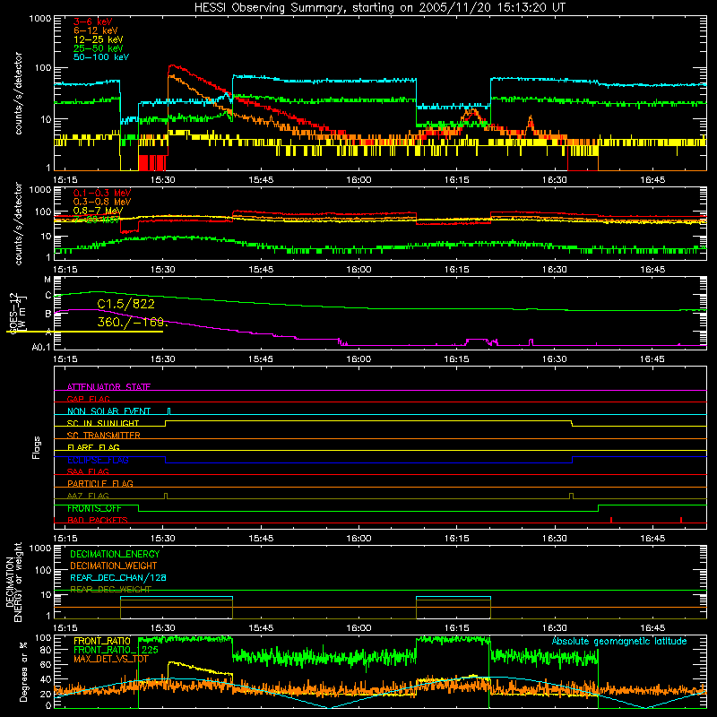Click the 0.8-7 MeV legend label
This screenshot has height=717, width=717.
(x=98, y=211)
